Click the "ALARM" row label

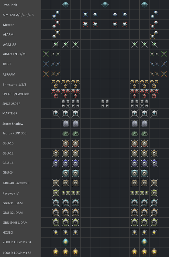8,35
